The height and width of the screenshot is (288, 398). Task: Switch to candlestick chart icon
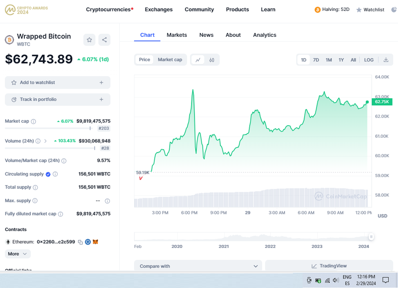click(x=212, y=60)
